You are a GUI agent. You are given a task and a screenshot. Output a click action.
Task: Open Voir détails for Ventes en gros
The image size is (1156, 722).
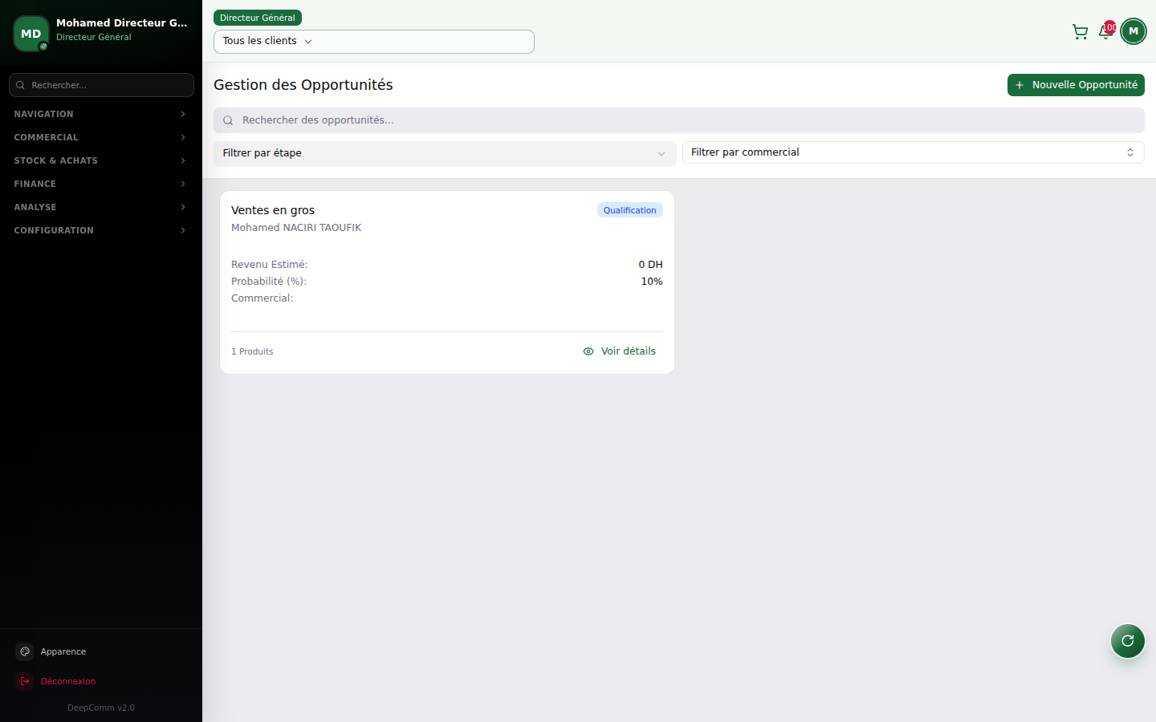point(620,351)
